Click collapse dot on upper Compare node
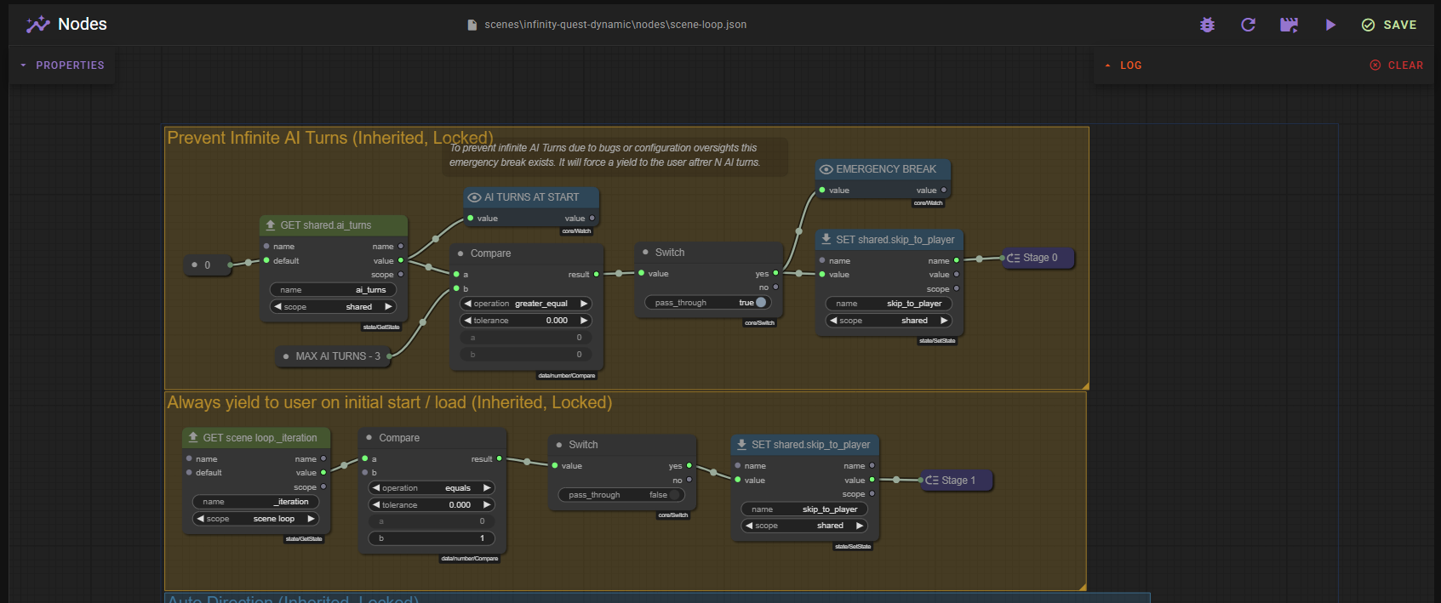 460,253
